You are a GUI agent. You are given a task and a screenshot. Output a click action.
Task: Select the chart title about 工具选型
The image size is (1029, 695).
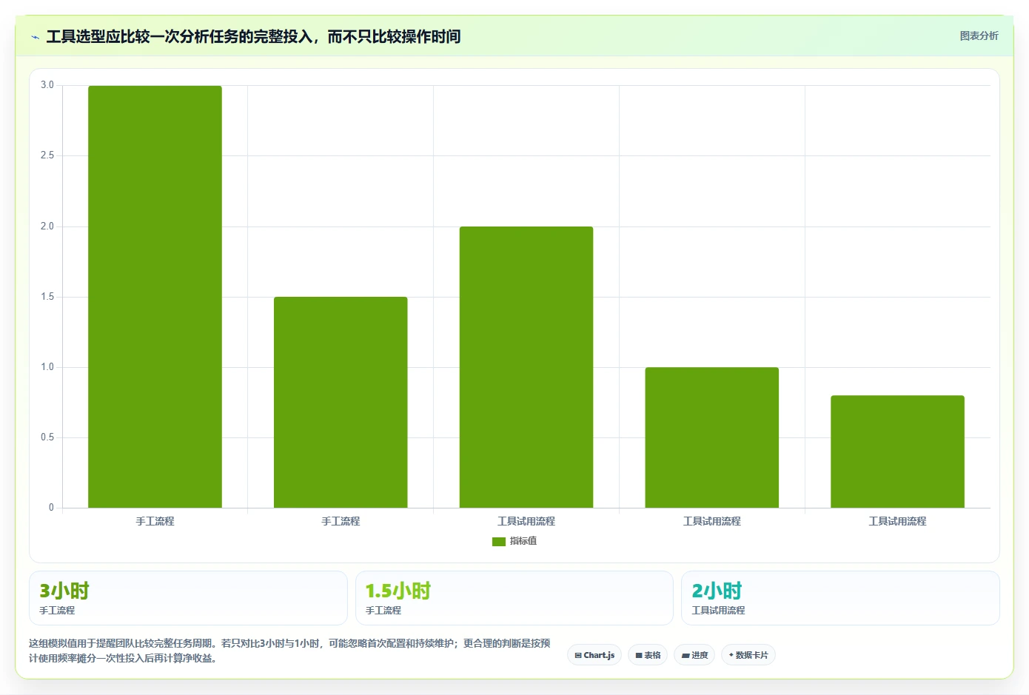[x=253, y=36]
